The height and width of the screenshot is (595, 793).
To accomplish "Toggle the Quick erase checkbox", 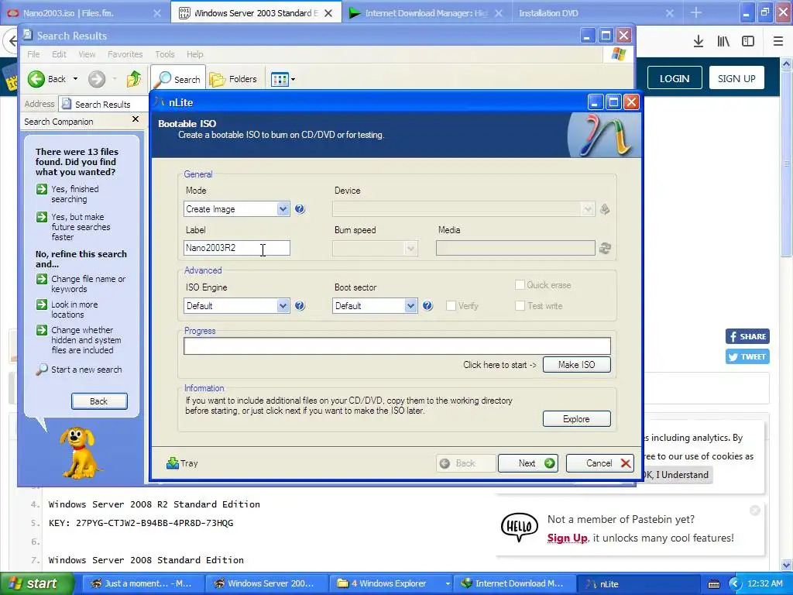I will click(520, 285).
